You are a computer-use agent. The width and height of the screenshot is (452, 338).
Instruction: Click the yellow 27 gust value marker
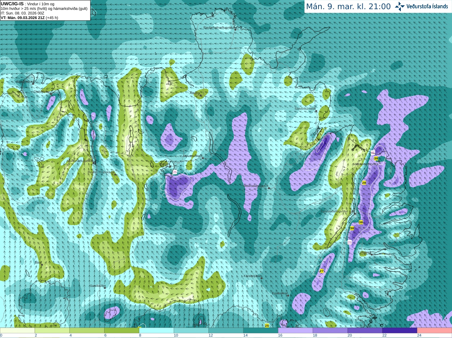[x=322, y=271]
